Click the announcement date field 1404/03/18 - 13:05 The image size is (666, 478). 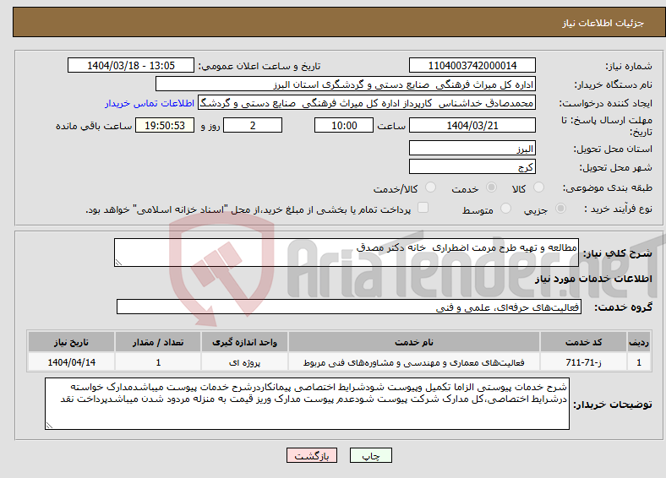point(131,65)
